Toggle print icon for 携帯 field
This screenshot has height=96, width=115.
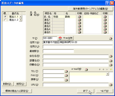pyautogui.click(x=66, y=80)
